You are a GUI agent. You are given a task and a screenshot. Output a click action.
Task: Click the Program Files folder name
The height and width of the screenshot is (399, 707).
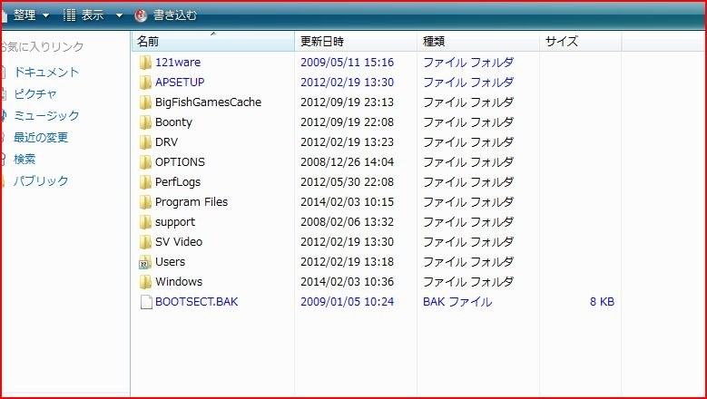point(191,201)
